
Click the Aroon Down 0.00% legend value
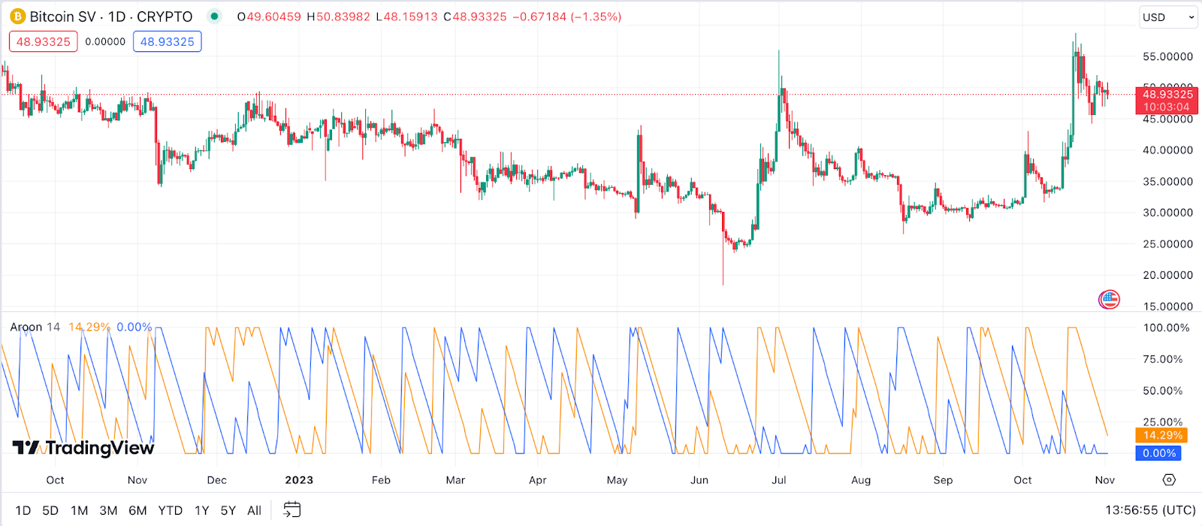[134, 327]
